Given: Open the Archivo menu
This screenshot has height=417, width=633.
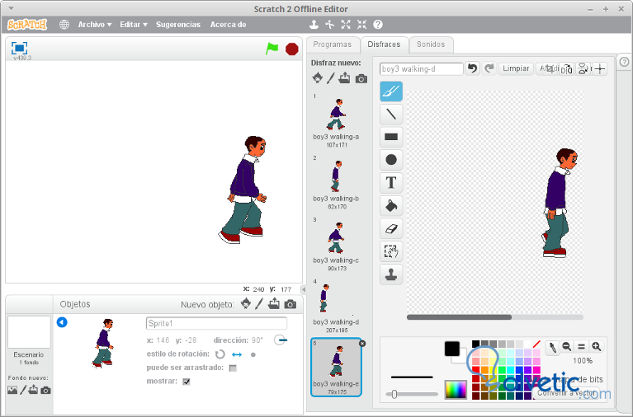Looking at the screenshot, I should point(95,25).
